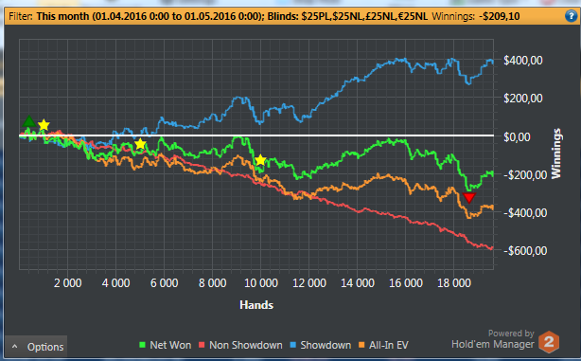Click the 12 000 hands axis label
581x361 pixels.
click(x=309, y=283)
